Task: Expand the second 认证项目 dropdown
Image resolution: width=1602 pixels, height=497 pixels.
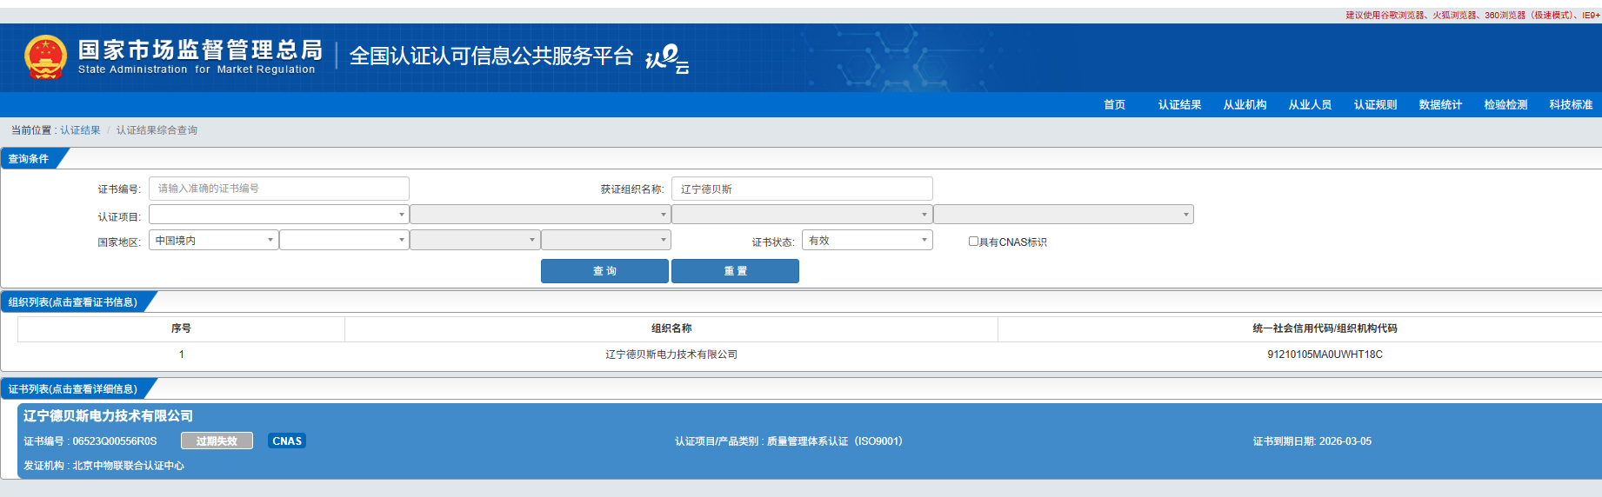Action: (x=540, y=215)
